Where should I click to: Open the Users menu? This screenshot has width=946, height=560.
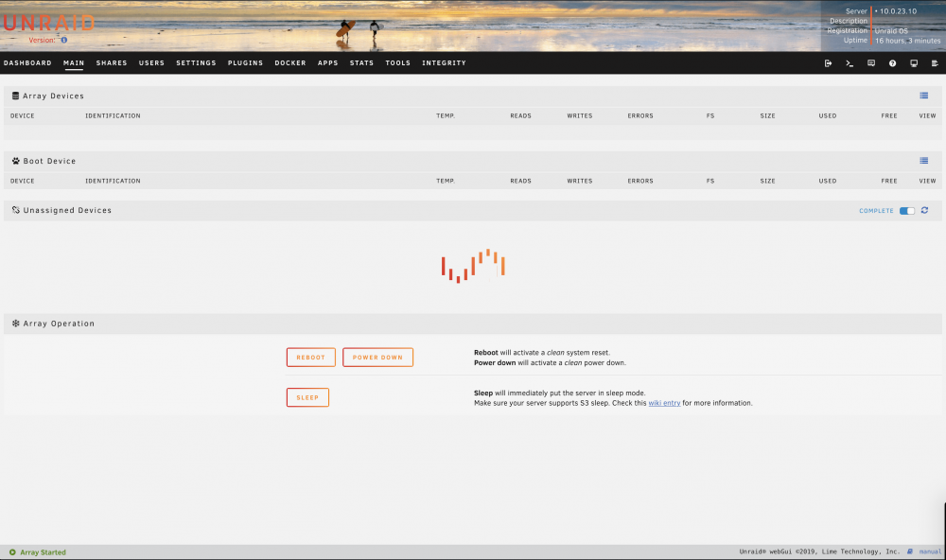coord(151,62)
